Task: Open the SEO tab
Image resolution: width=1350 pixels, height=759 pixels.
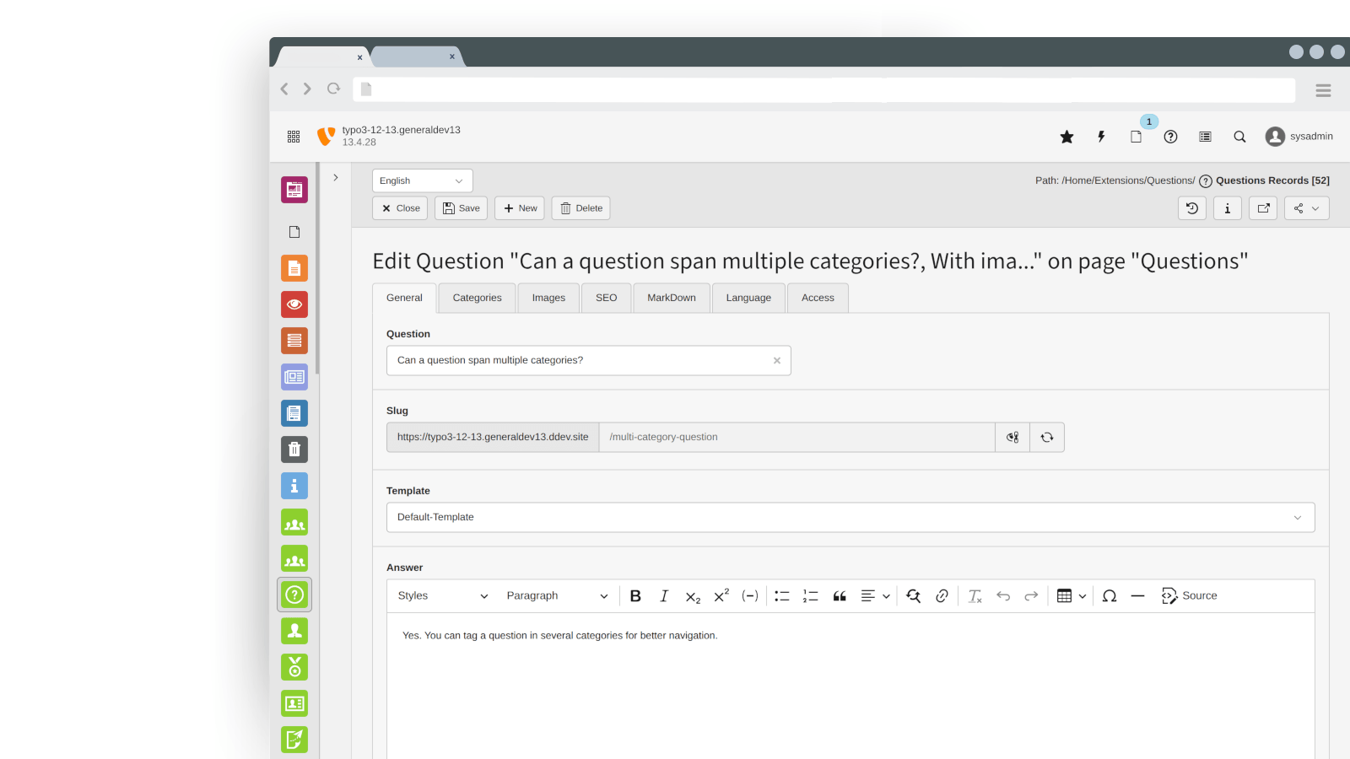Action: pos(606,299)
